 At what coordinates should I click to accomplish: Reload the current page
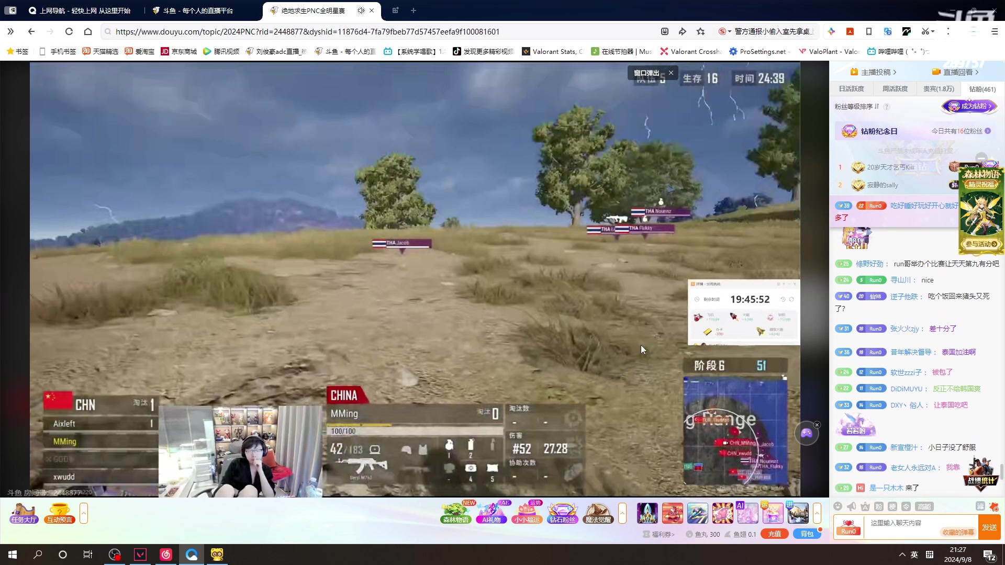(69, 31)
